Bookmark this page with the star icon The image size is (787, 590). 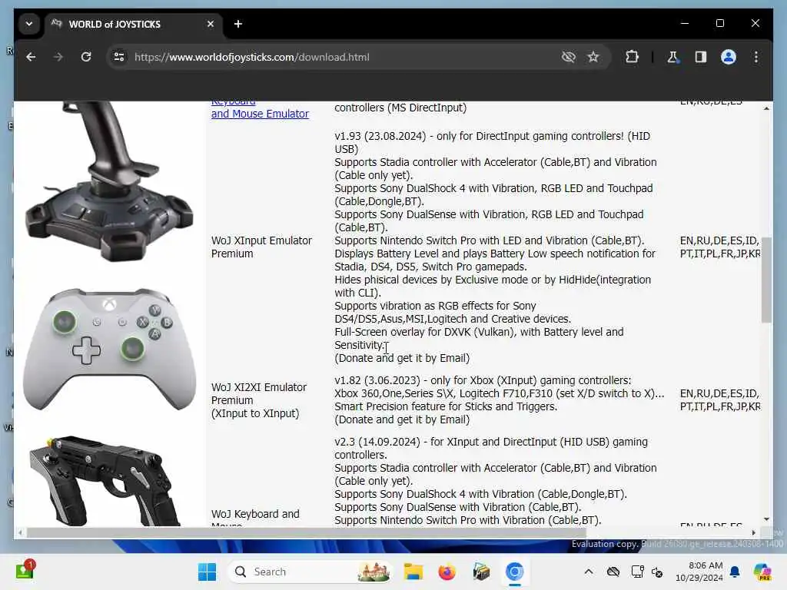593,57
